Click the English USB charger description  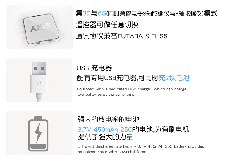coord(132,92)
